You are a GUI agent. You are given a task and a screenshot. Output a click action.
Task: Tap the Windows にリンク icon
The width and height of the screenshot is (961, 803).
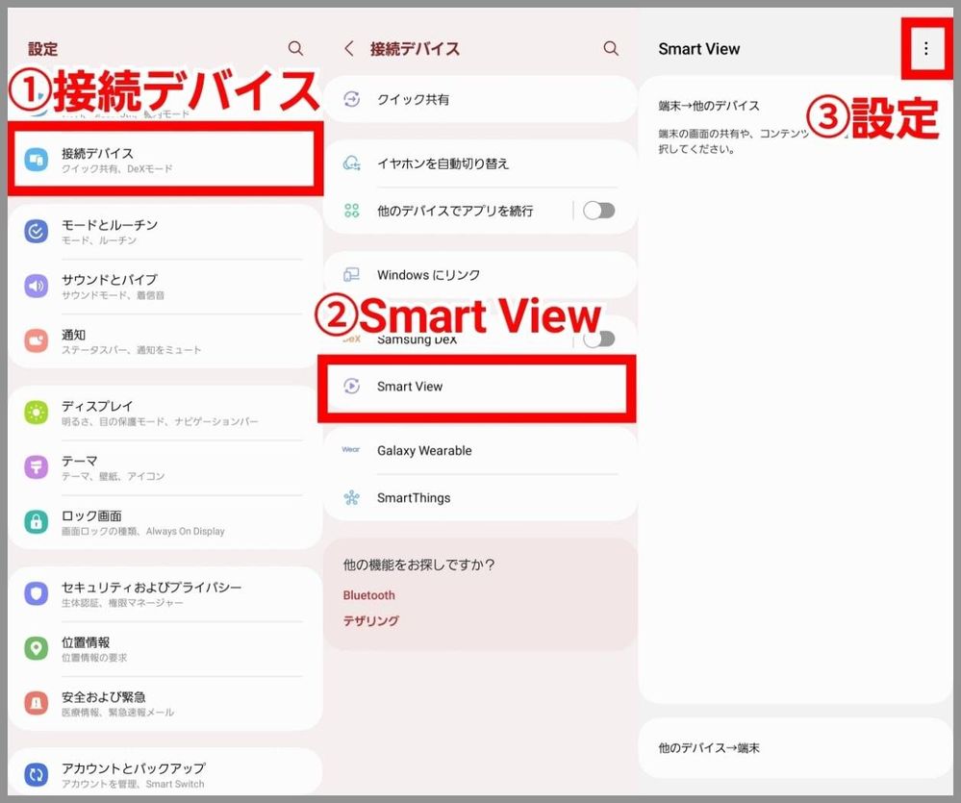352,274
